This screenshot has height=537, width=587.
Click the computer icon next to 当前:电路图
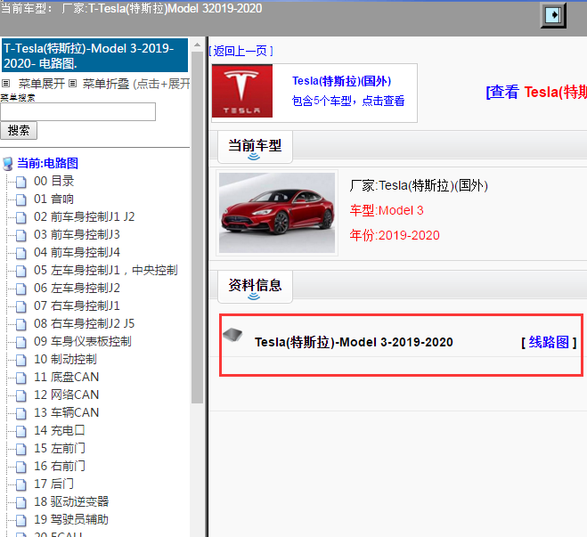point(8,164)
